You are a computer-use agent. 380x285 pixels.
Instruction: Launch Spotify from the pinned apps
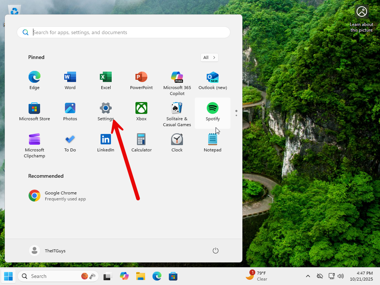213,111
